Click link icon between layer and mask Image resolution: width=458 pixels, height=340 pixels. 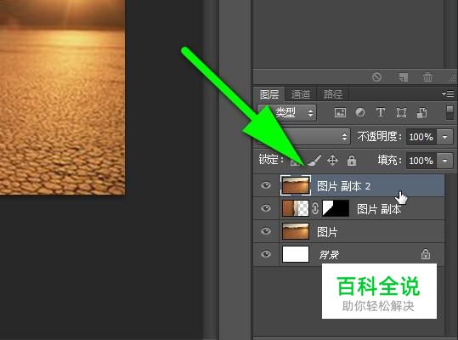pyautogui.click(x=315, y=208)
